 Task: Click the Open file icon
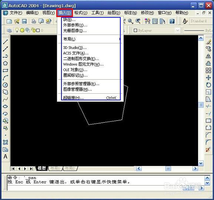pos(17,21)
